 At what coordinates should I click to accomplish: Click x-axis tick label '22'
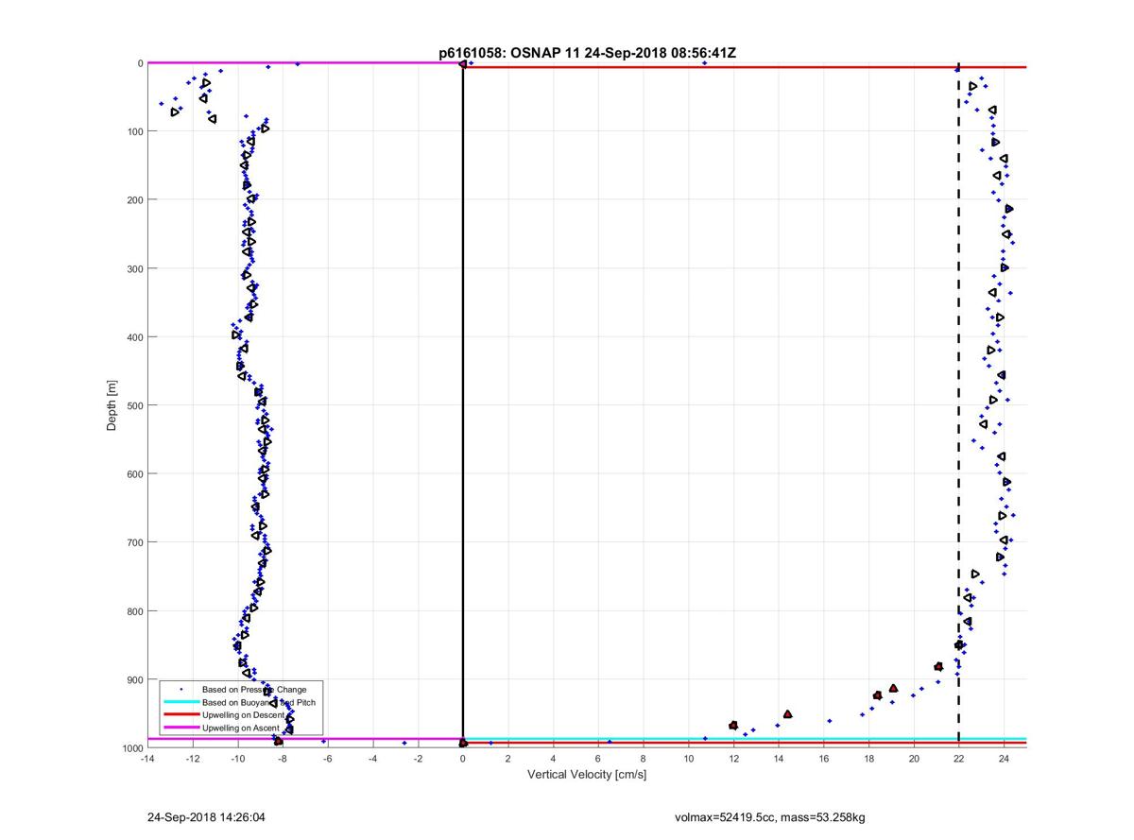click(959, 758)
